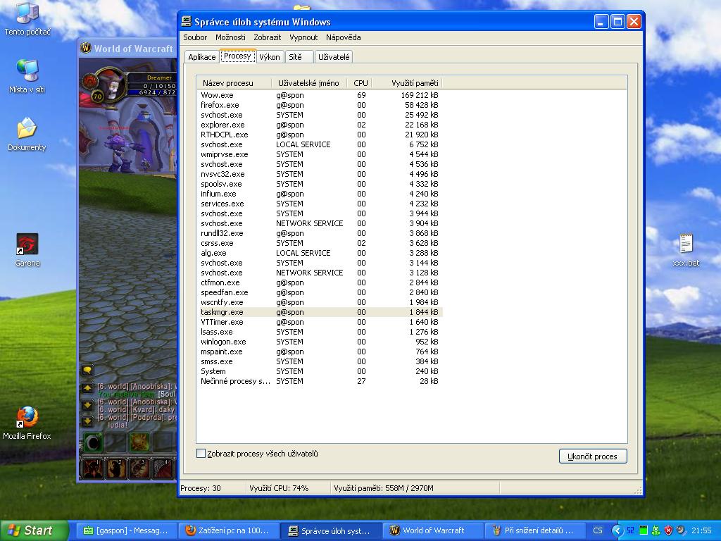Screen dimensions: 721x541
Task: Launch the Mozilla Firefox desktop shortcut
Action: (x=27, y=423)
